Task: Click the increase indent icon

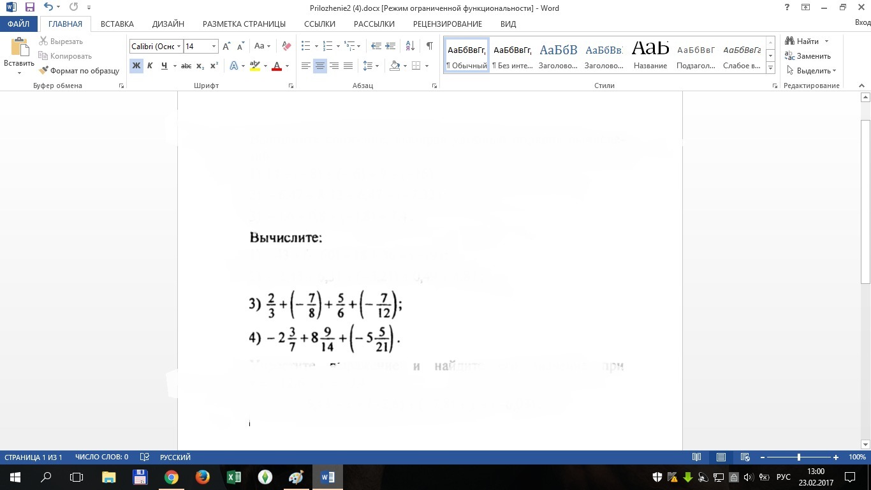Action: pyautogui.click(x=390, y=46)
